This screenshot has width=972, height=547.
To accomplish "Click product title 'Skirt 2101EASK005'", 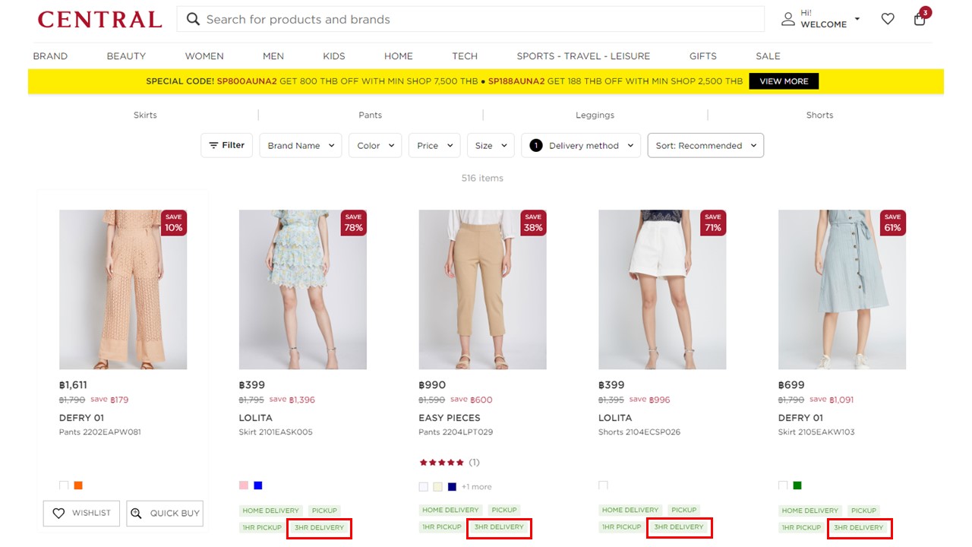I will tap(276, 432).
